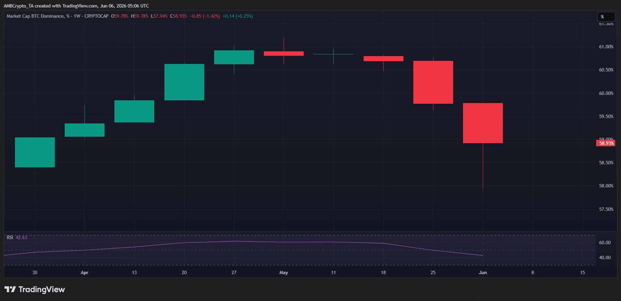Click the 15 date label on time axis

583,272
